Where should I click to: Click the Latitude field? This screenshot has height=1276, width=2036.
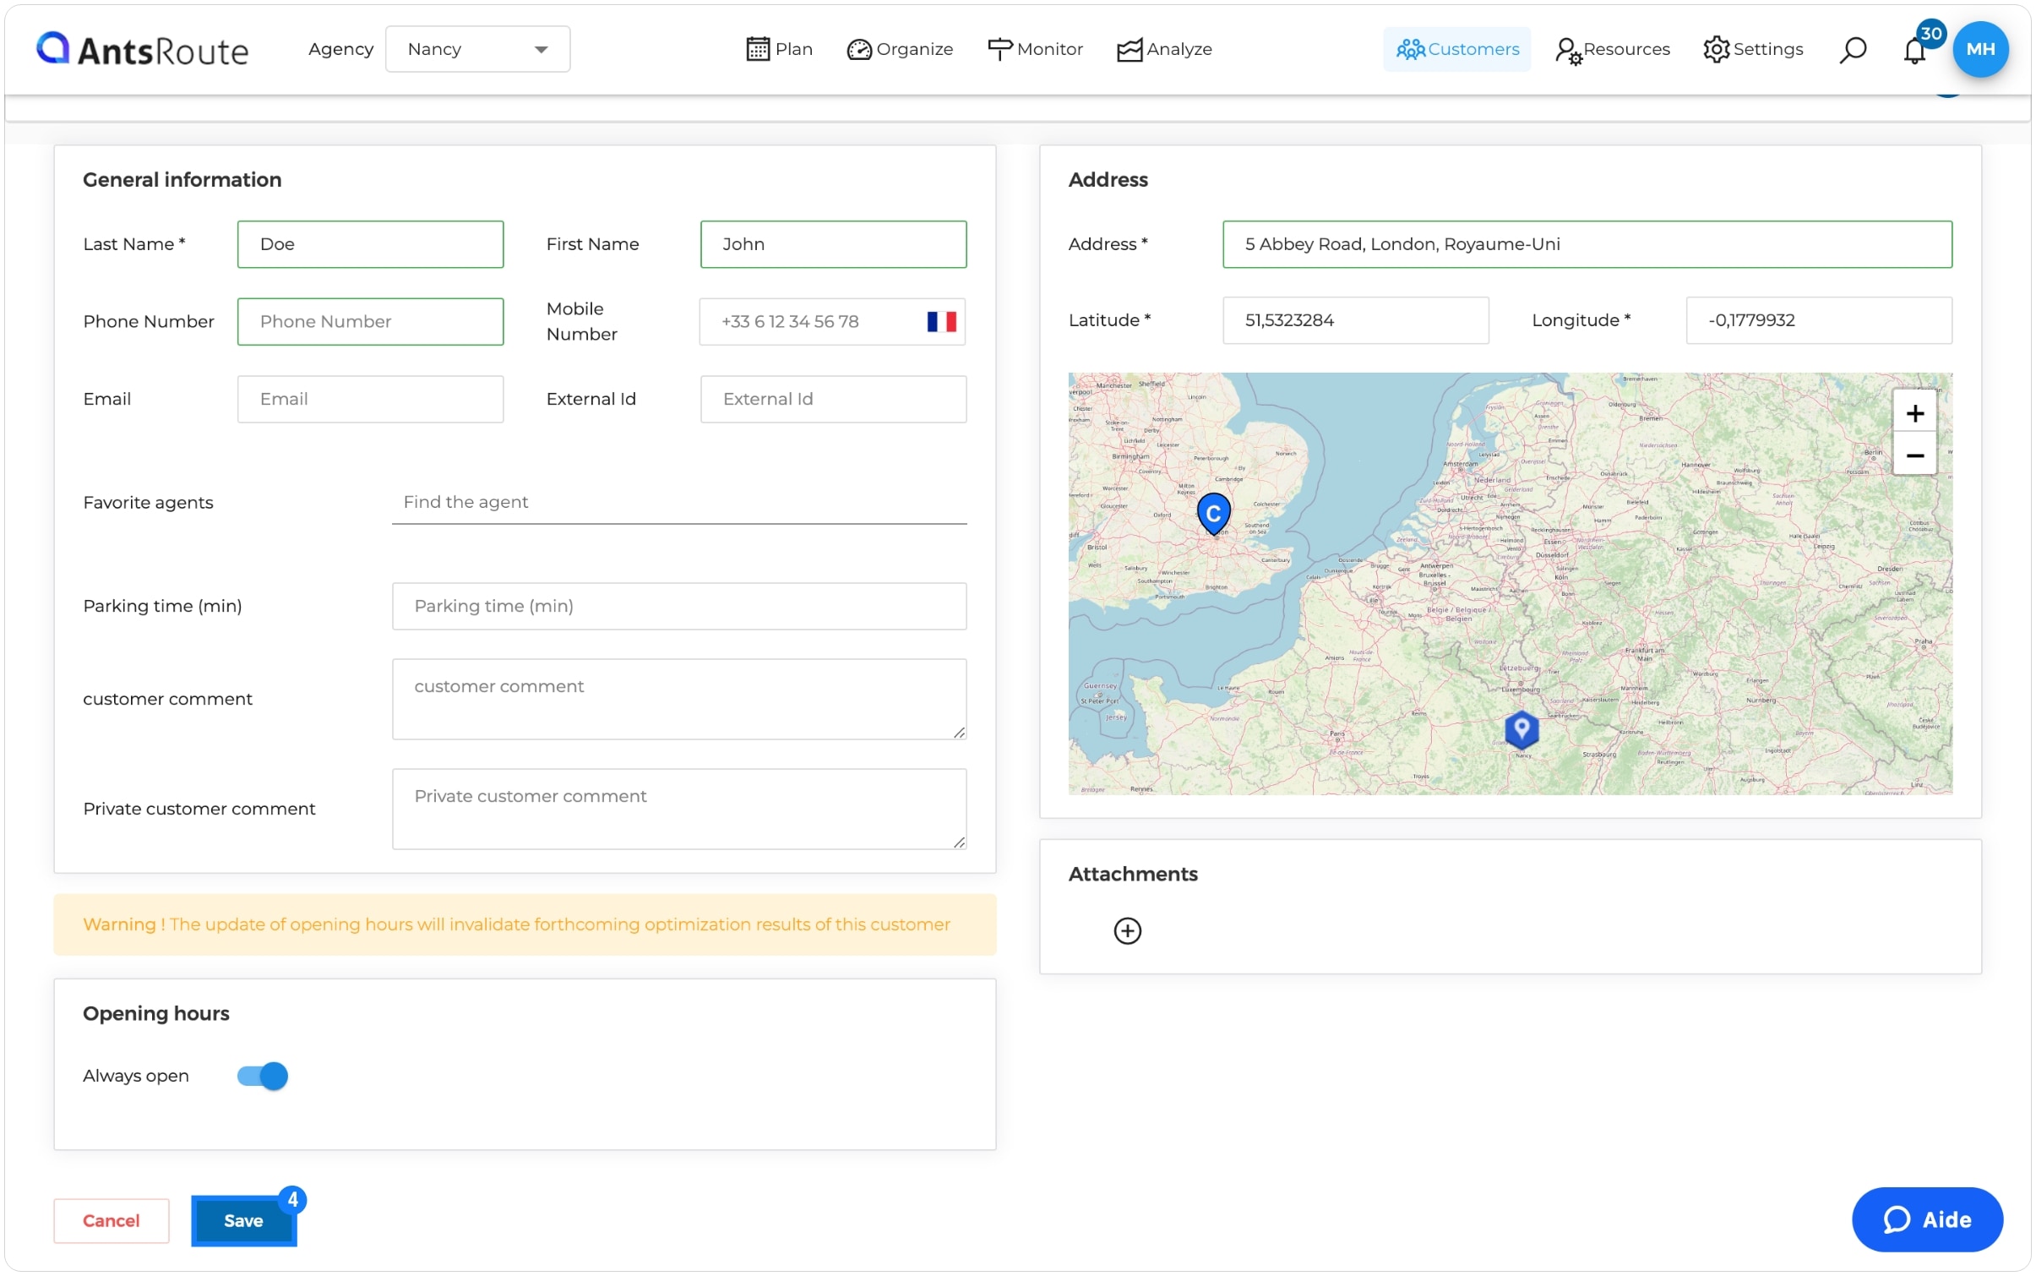[x=1355, y=320]
